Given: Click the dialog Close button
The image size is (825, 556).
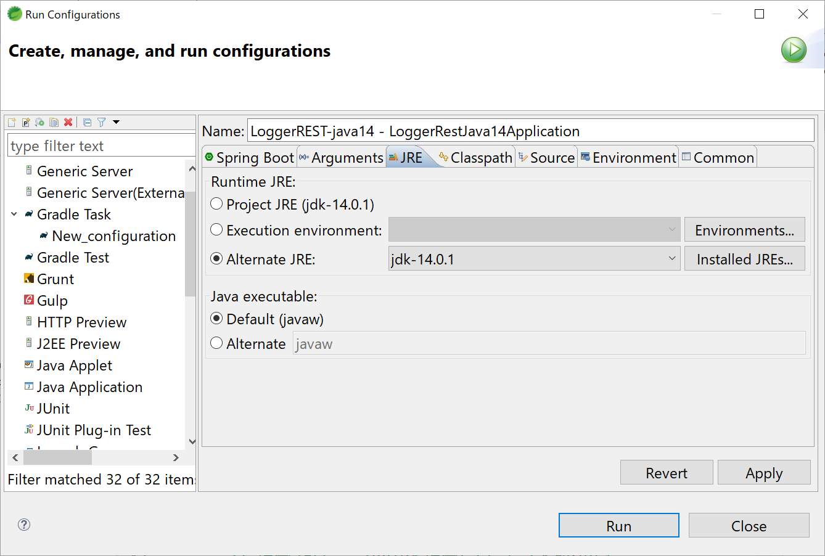Looking at the screenshot, I should 749,526.
